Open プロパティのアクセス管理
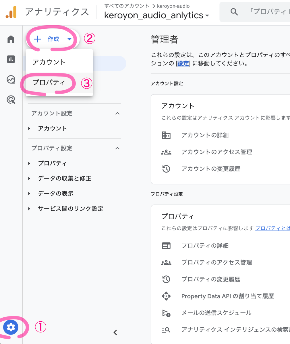 coord(216,263)
